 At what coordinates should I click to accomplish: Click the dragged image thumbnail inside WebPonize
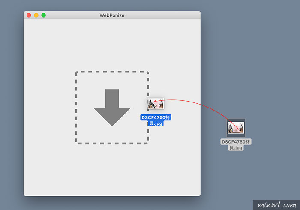pyautogui.click(x=156, y=105)
